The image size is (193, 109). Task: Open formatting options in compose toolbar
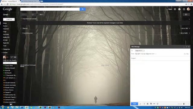pos(140,104)
